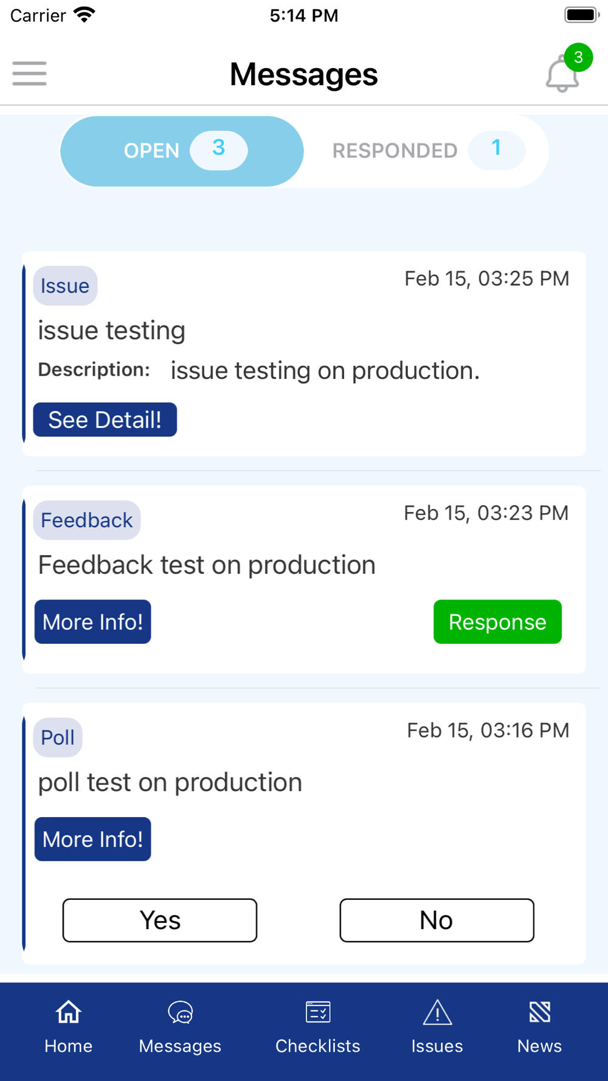Image resolution: width=608 pixels, height=1081 pixels.
Task: Tap the Feedback category tag
Action: click(x=86, y=520)
